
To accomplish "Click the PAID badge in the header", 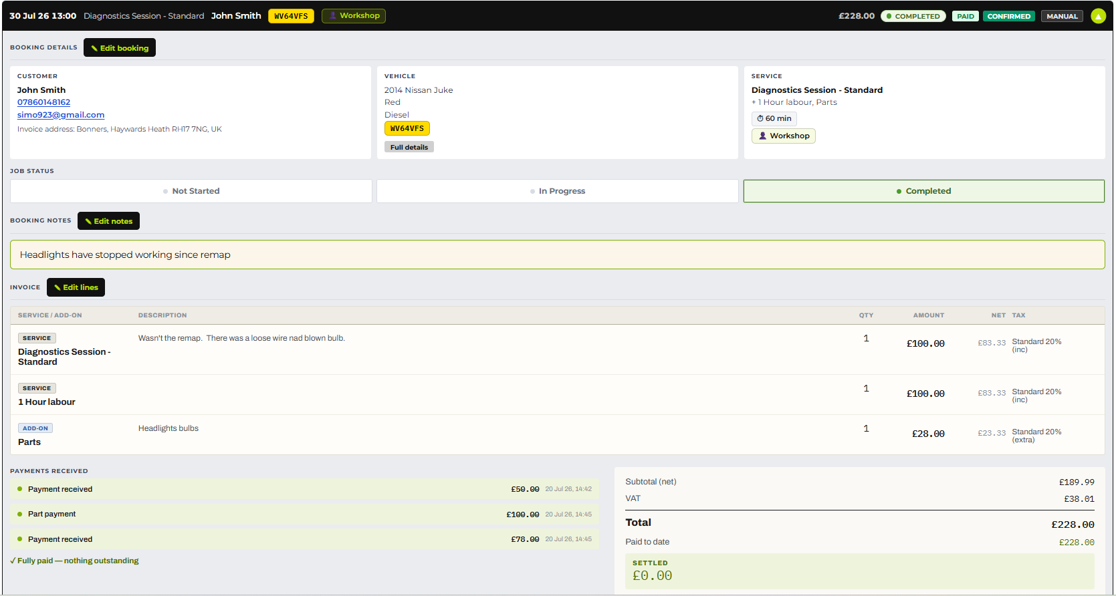I will coord(966,16).
